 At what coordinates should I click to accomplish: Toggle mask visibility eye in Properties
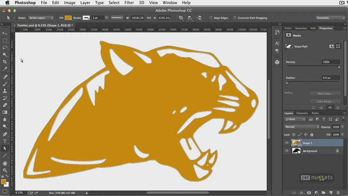(x=330, y=108)
